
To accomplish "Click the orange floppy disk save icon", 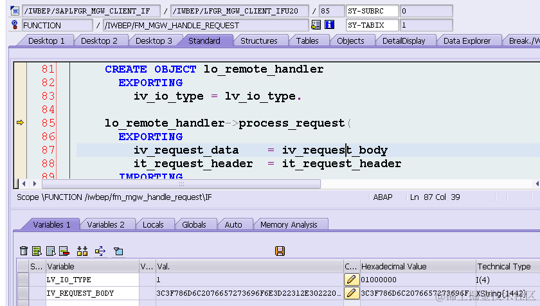I will [280, 251].
